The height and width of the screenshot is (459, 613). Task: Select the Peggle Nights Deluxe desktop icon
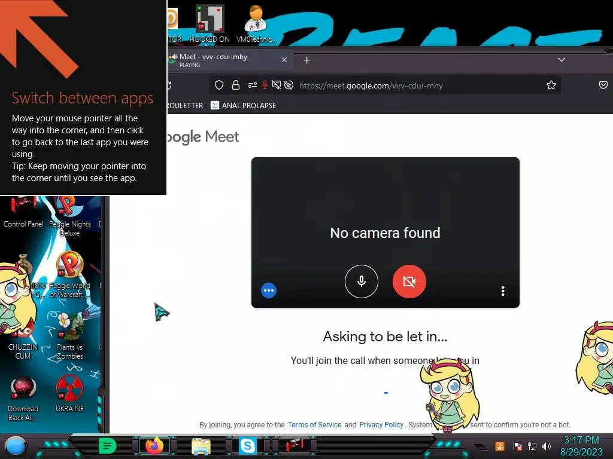click(x=69, y=218)
